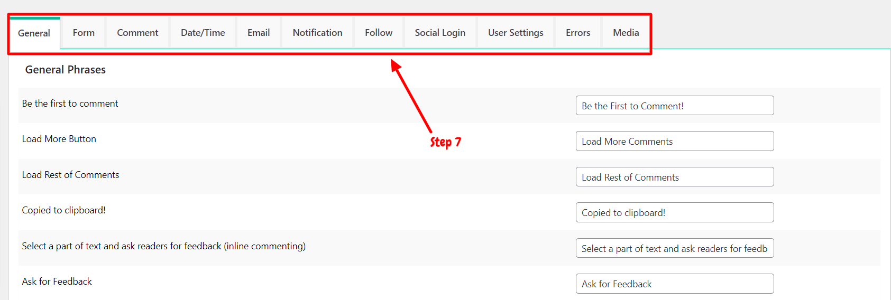891x300 pixels.
Task: Open the Media tab
Action: (x=626, y=33)
